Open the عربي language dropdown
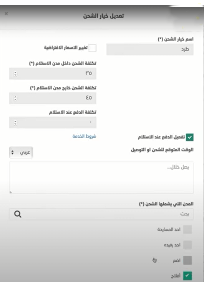Viewport: 204px width, 282px height. tap(21, 153)
